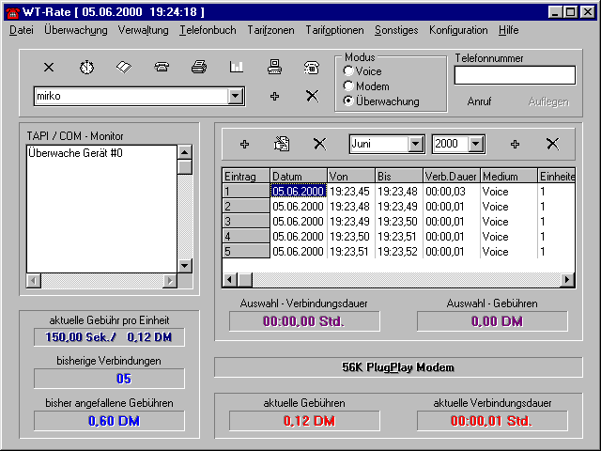Select the Modem mode radio button
This screenshot has height=451, width=601.
(x=349, y=86)
